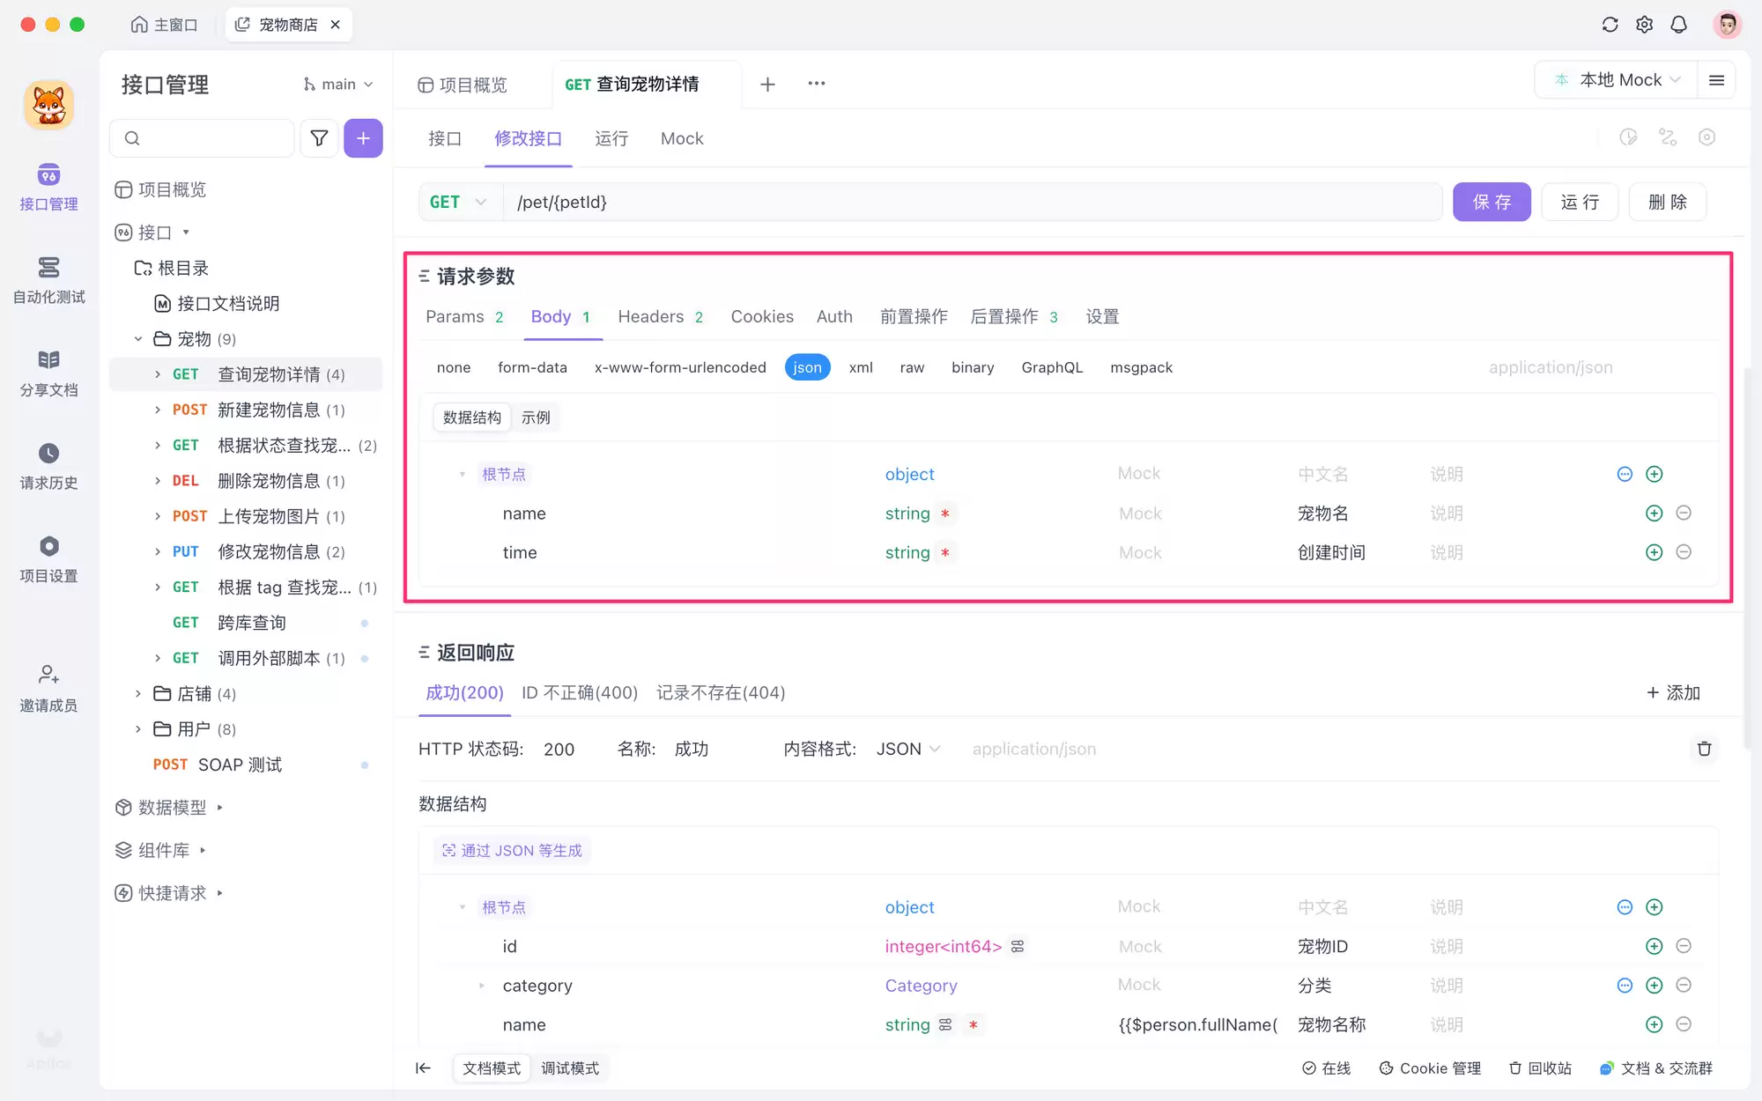This screenshot has height=1101, width=1762.
Task: Open the hamburger menu beside 本地 Mock
Action: [1716, 80]
